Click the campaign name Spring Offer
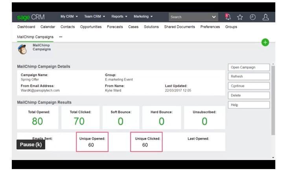The width and height of the screenshot is (282, 173). tap(29, 79)
